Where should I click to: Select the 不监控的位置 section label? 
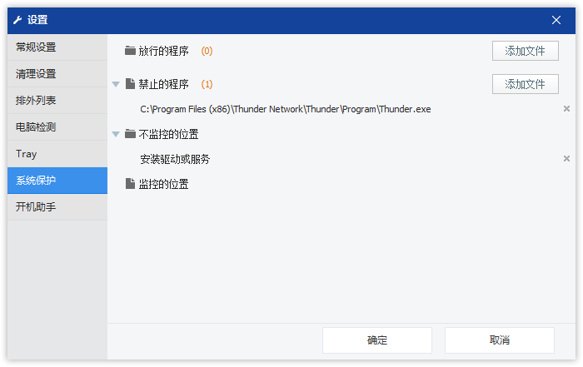168,134
